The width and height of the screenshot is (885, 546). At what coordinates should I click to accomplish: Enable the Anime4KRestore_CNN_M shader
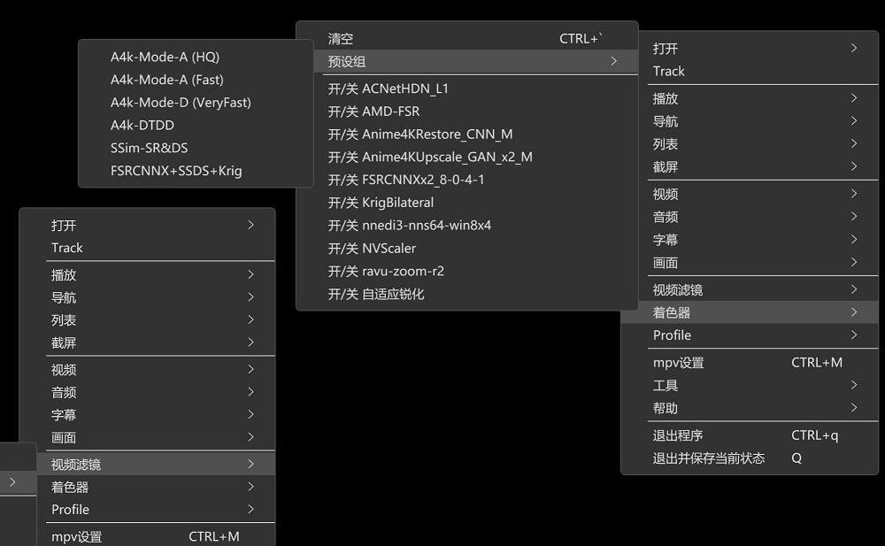tap(419, 135)
